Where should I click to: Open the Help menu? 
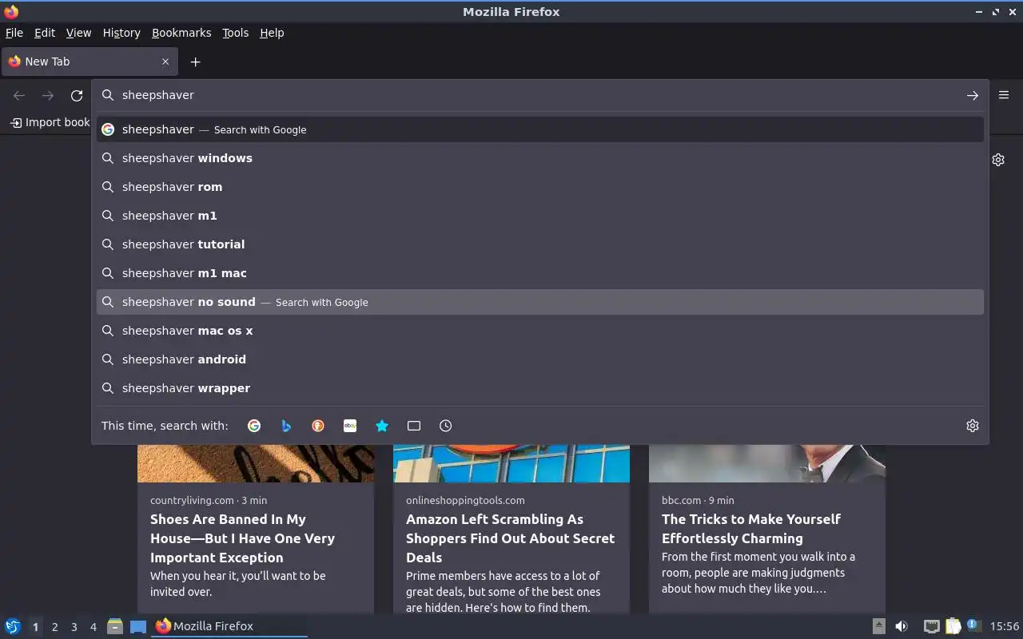(272, 33)
